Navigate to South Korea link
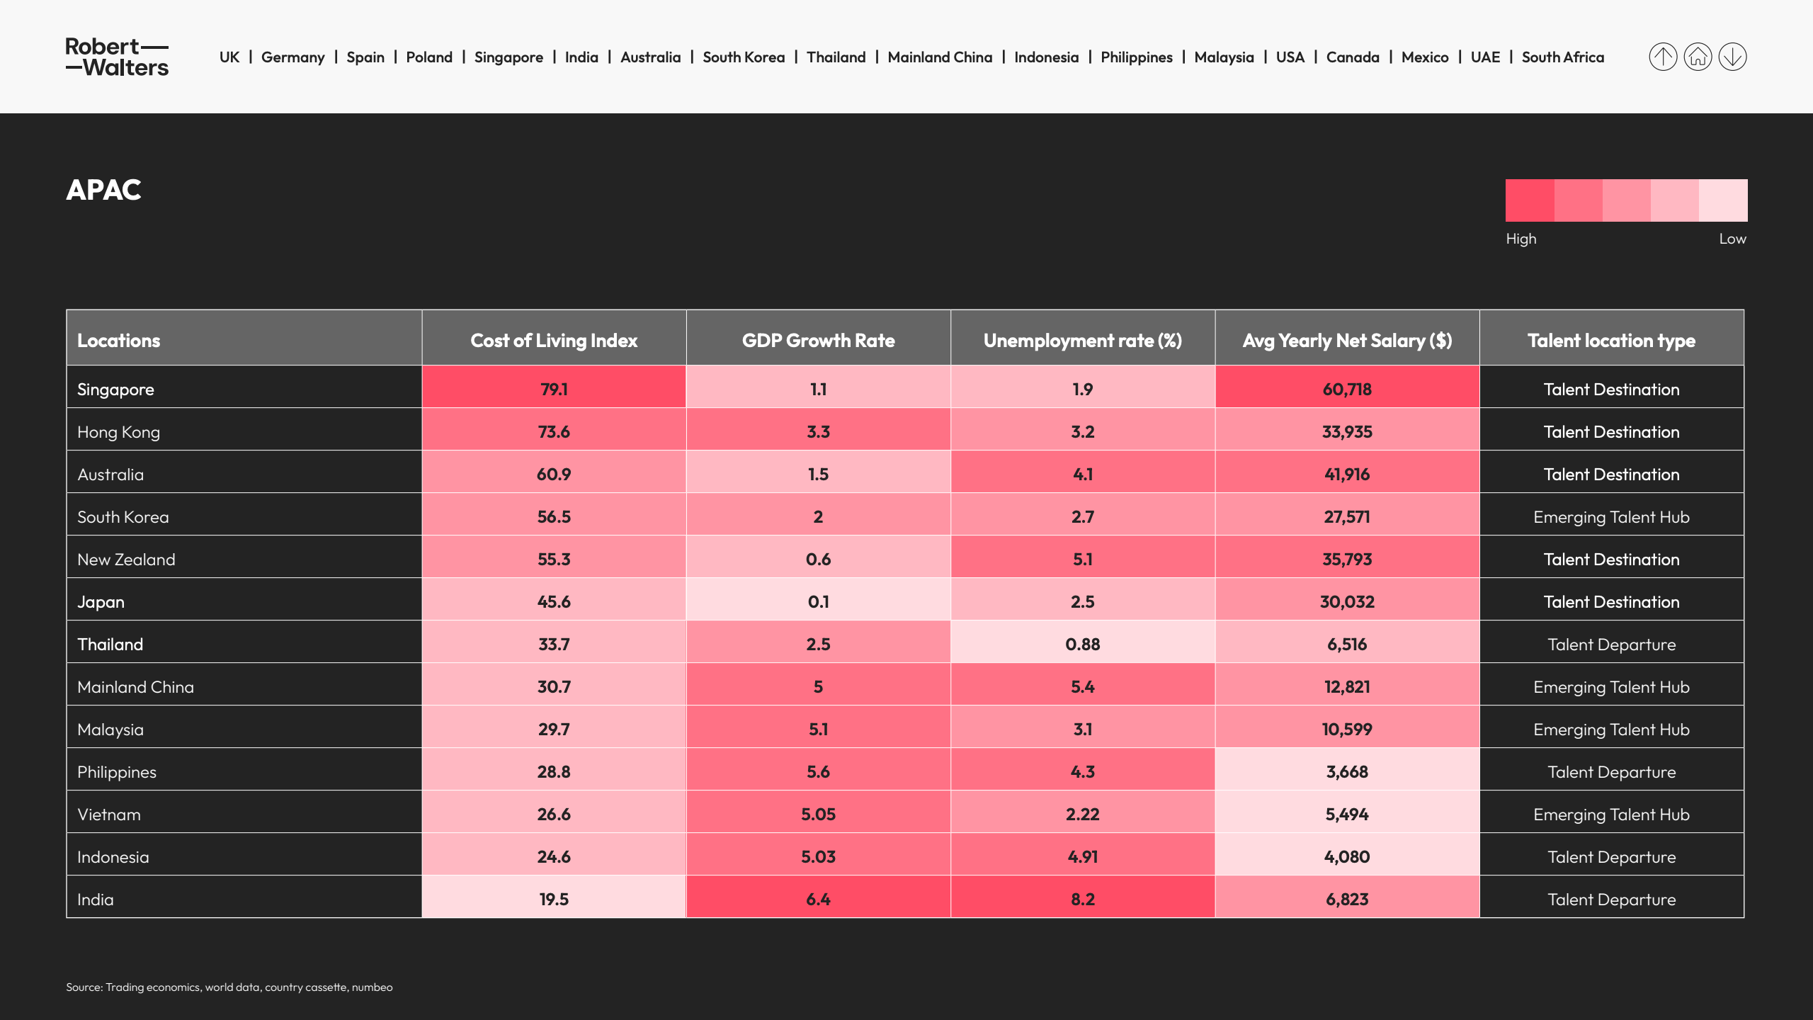1813x1020 pixels. tap(743, 57)
